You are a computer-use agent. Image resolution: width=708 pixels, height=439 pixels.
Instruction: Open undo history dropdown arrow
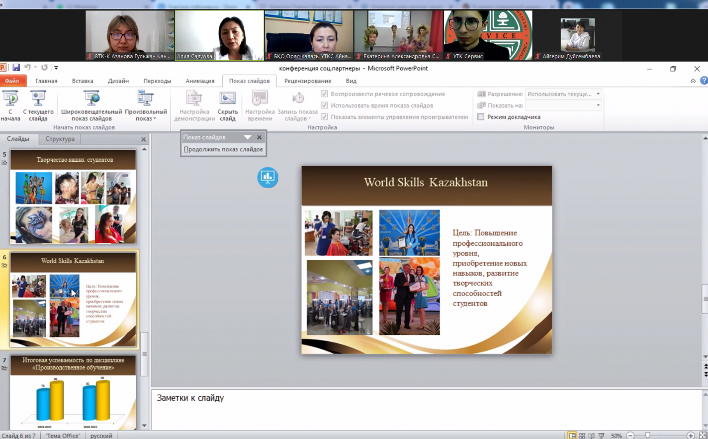[x=35, y=67]
